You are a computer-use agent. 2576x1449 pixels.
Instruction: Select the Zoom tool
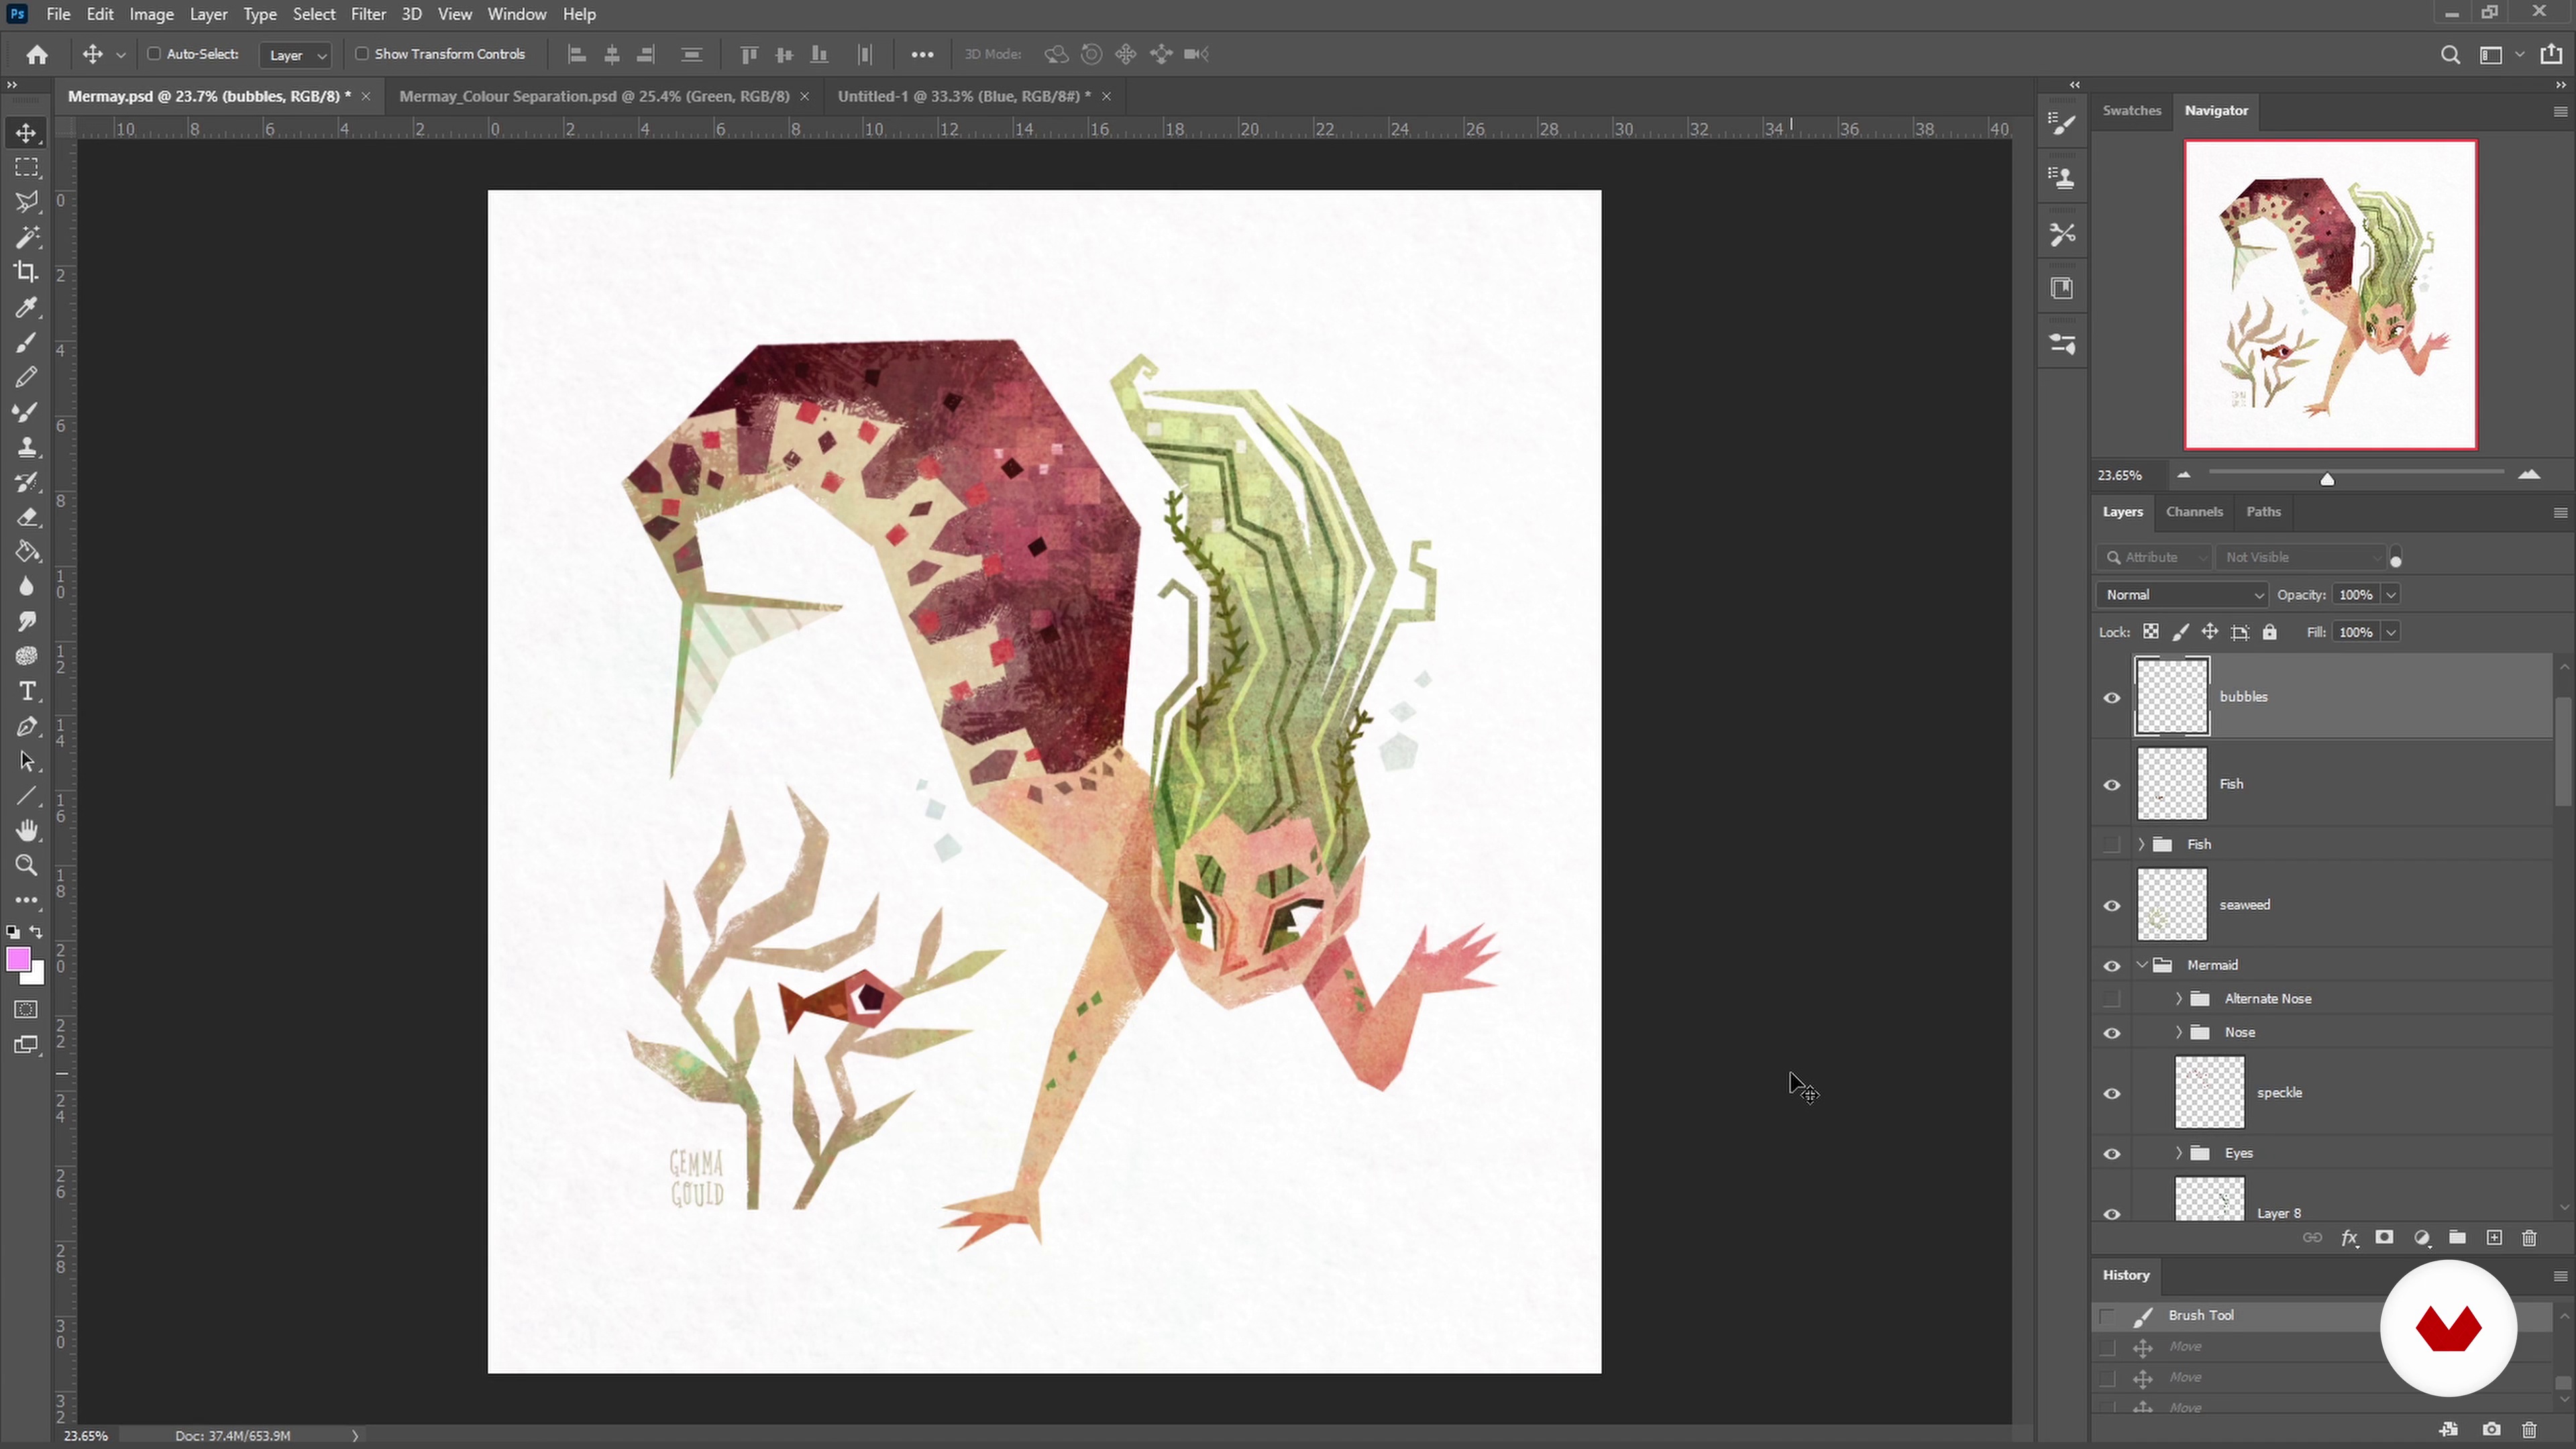(27, 866)
